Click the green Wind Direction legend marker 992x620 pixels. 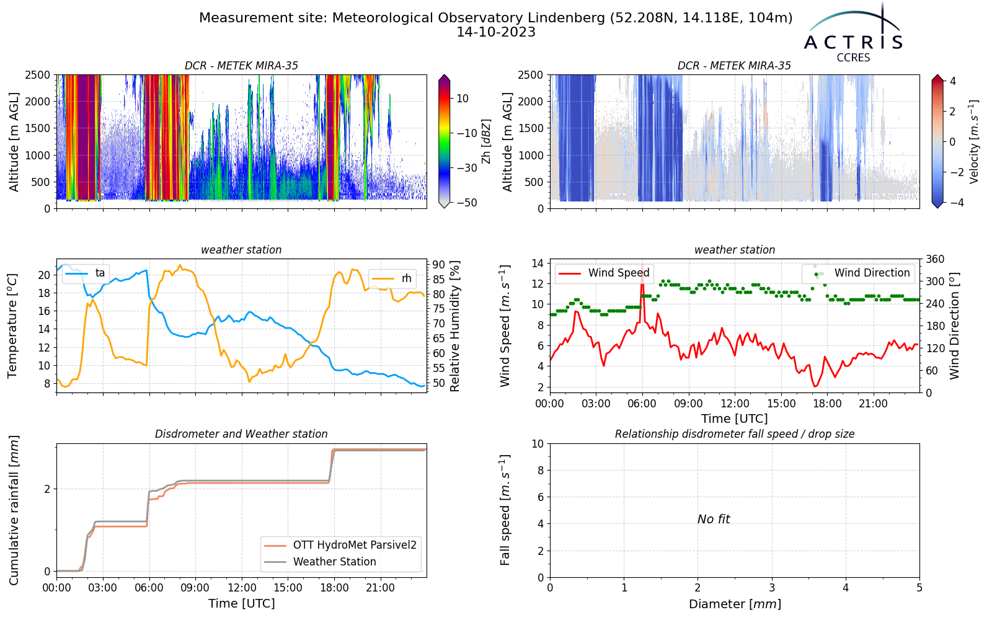[816, 273]
